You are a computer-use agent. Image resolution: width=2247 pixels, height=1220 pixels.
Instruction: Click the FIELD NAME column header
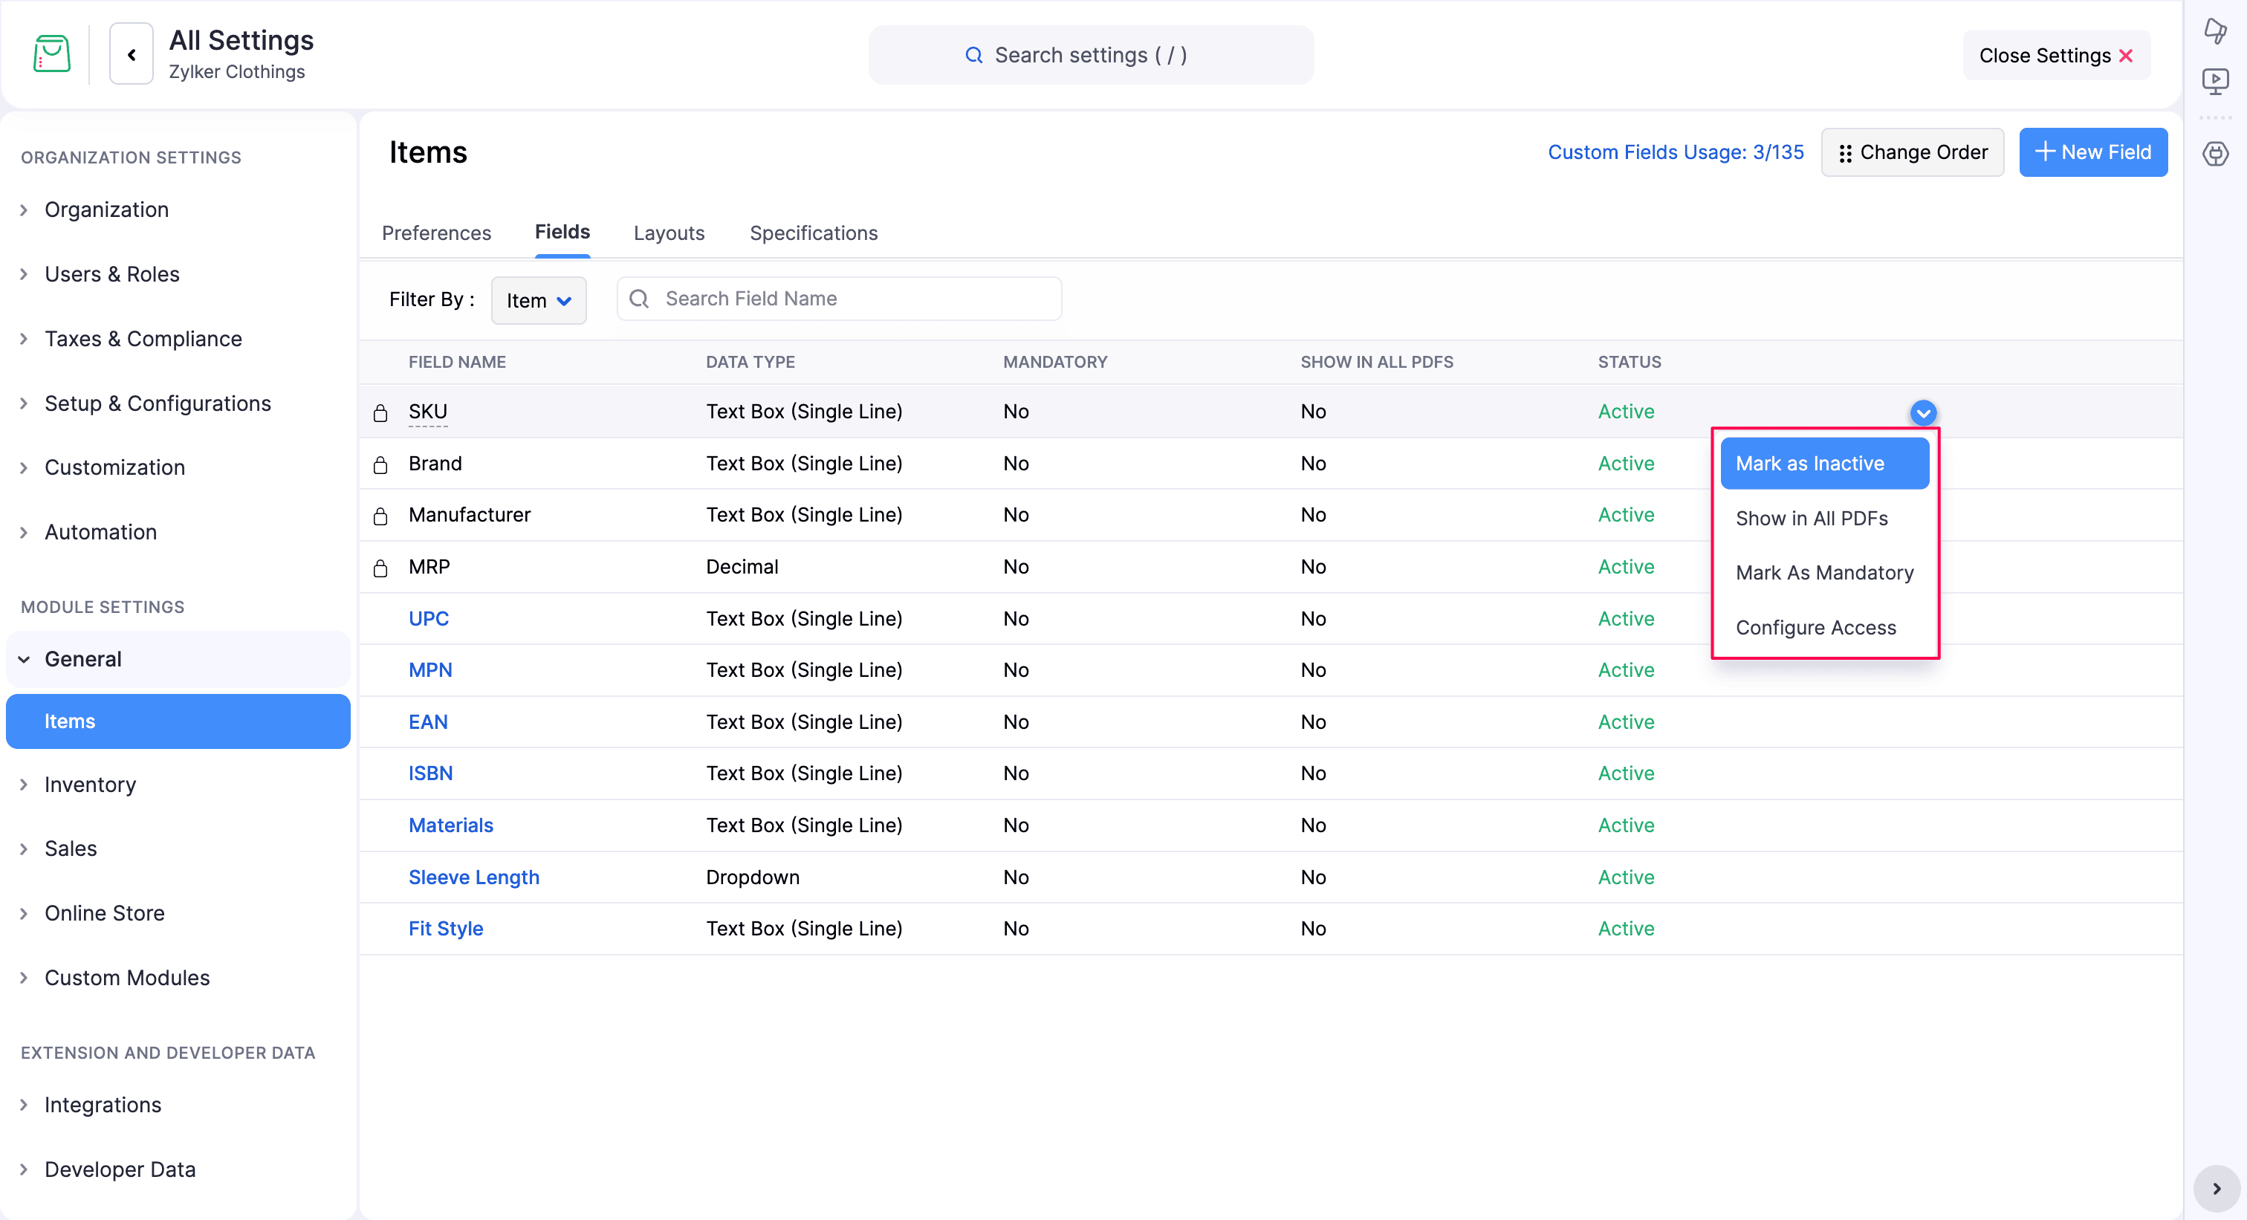coord(457,362)
